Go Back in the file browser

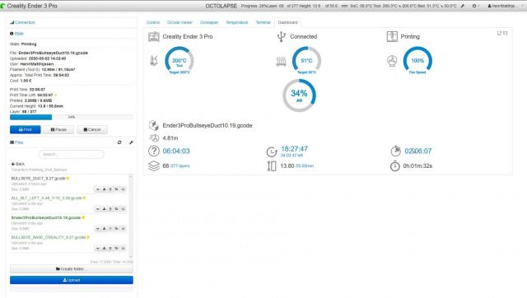(18, 164)
